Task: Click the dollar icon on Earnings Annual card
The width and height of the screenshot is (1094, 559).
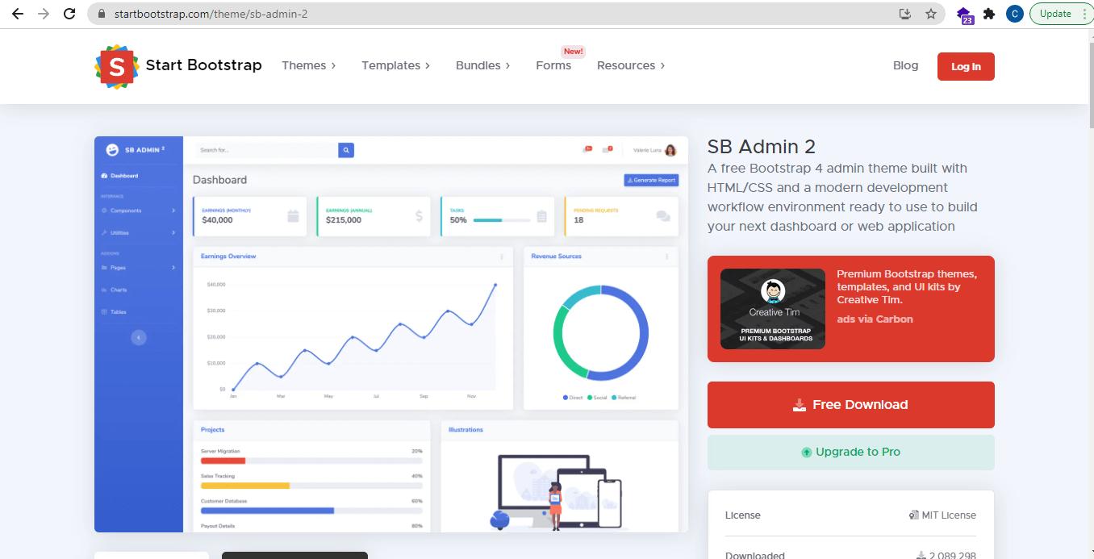Action: pyautogui.click(x=419, y=216)
